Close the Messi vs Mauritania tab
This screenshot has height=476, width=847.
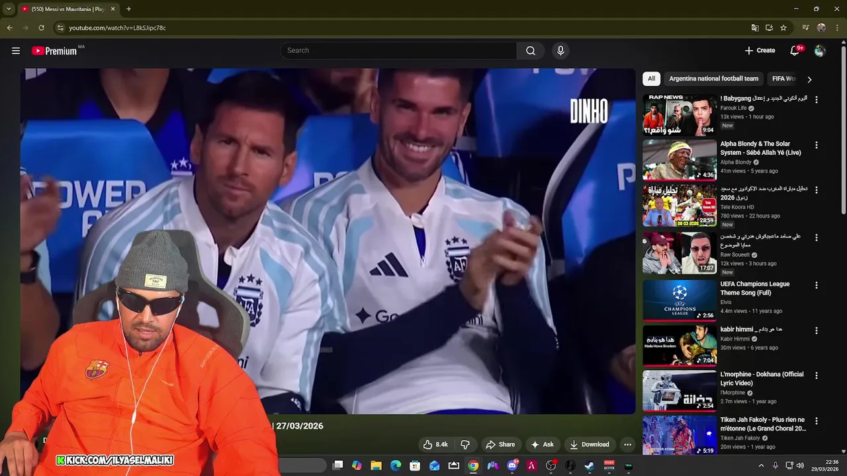pos(112,9)
